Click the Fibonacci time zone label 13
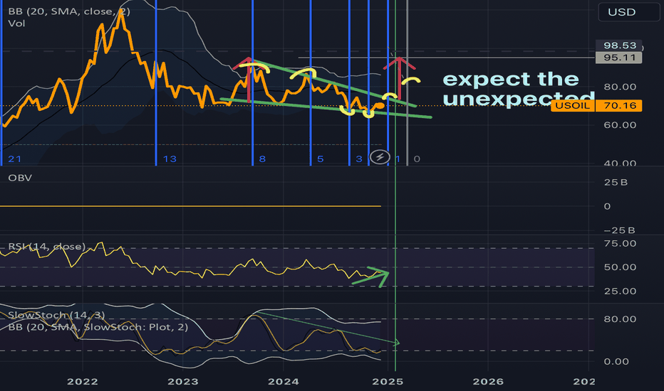 coord(170,159)
